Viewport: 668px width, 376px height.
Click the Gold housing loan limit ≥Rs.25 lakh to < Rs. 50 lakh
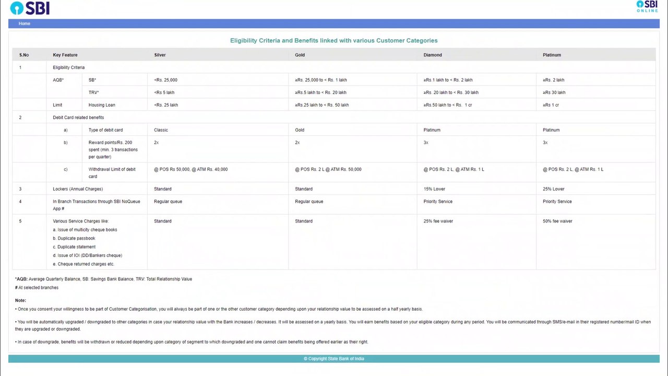click(x=321, y=105)
